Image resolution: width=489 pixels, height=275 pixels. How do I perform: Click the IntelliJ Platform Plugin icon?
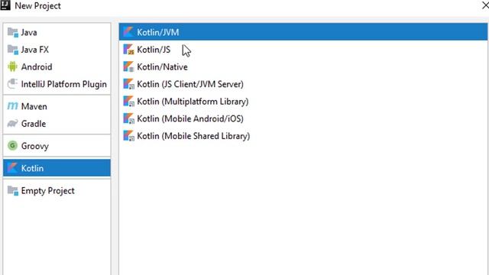(12, 84)
